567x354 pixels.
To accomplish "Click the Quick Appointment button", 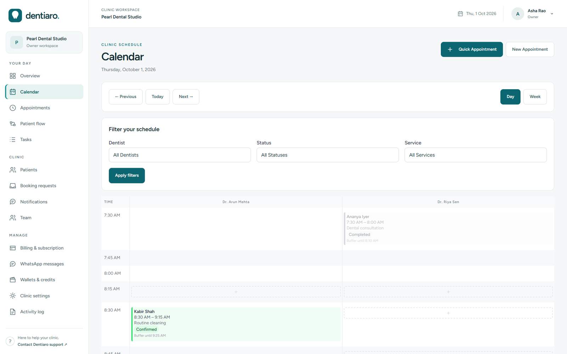I will click(x=472, y=50).
